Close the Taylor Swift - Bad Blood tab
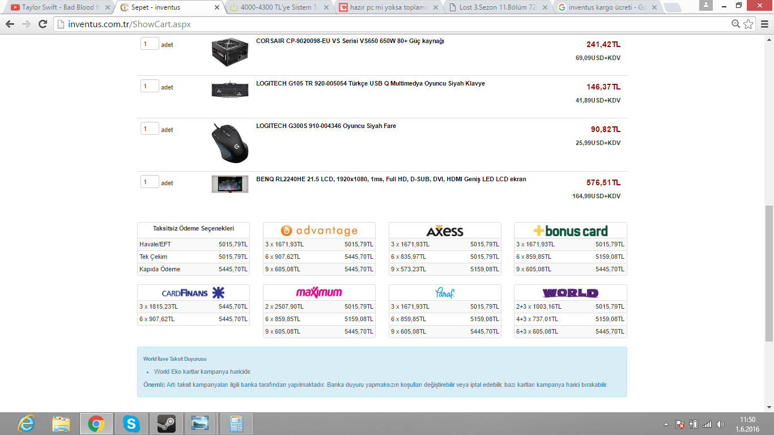The width and height of the screenshot is (774, 435). [108, 7]
